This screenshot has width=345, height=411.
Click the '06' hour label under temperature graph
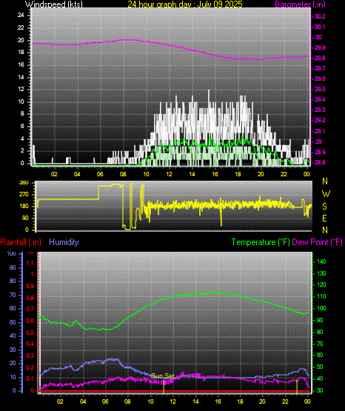(105, 401)
